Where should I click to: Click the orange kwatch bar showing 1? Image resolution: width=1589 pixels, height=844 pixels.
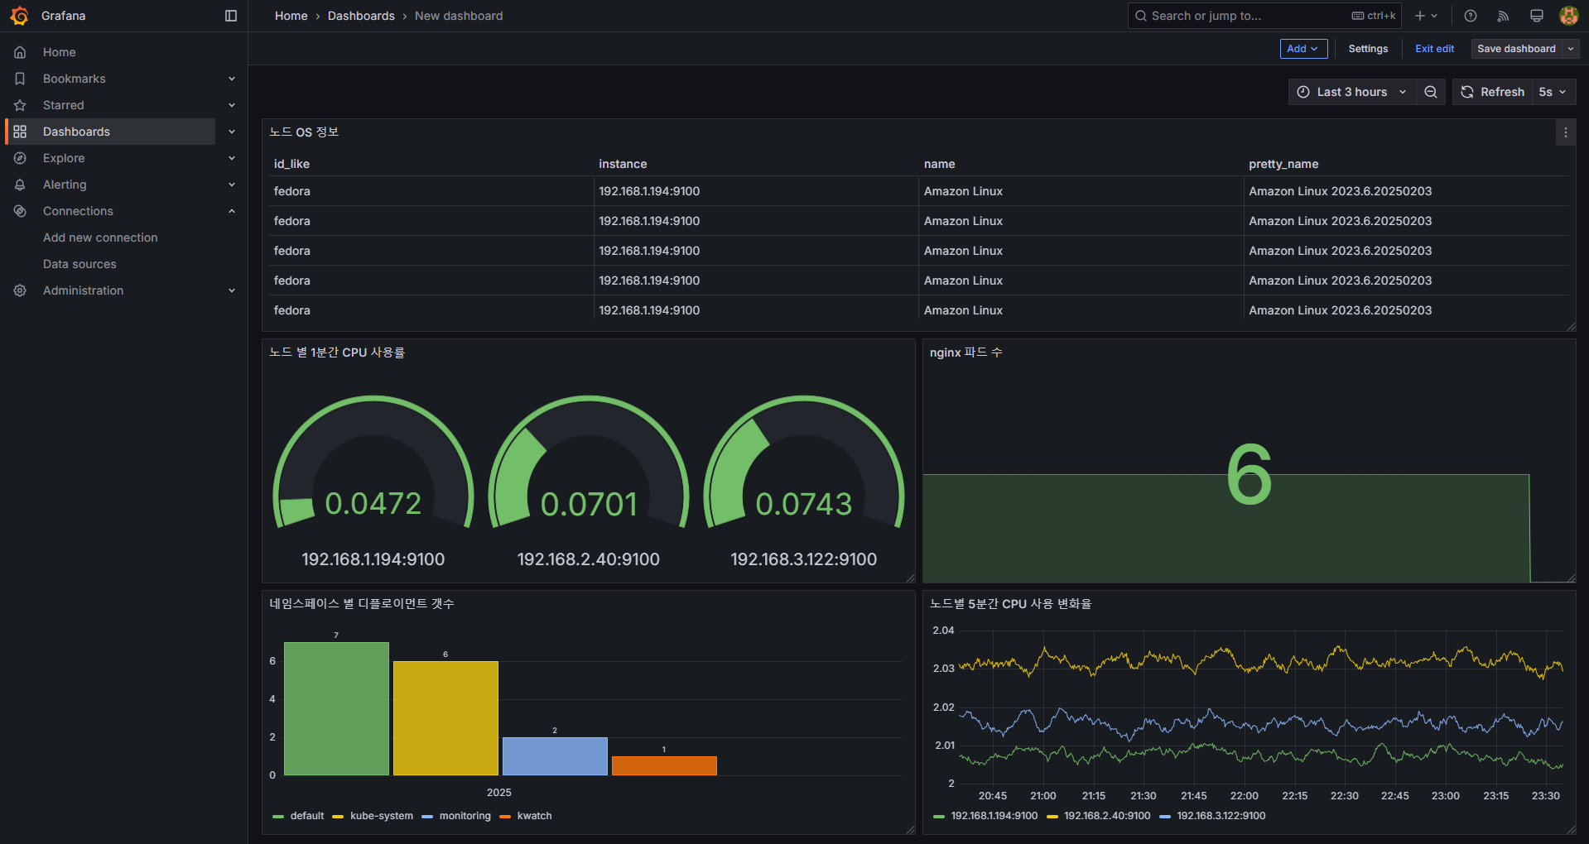(x=664, y=765)
